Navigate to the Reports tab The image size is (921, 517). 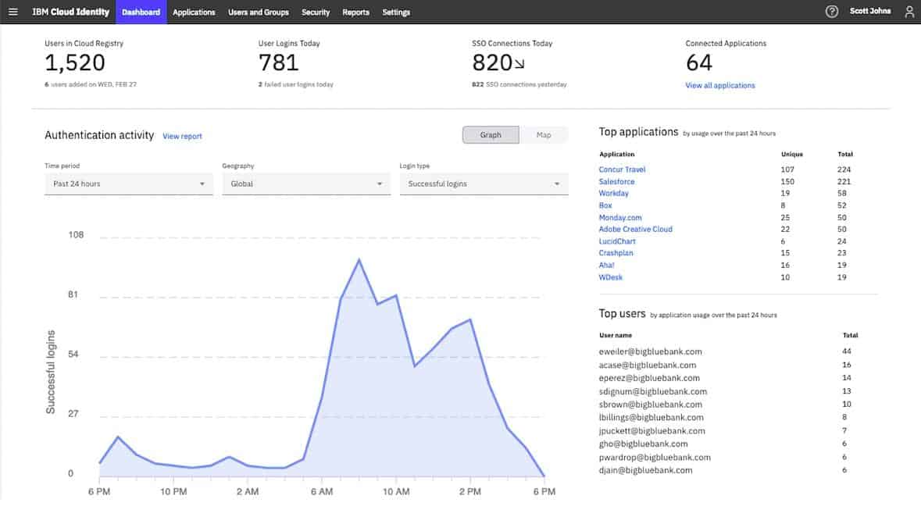tap(356, 12)
